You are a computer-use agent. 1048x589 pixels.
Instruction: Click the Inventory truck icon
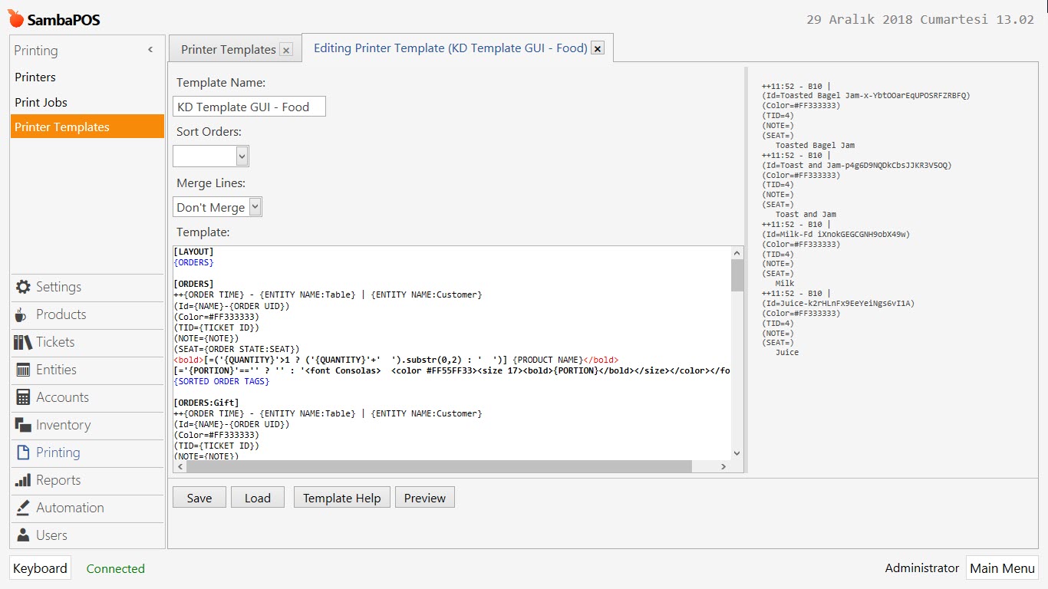point(23,425)
